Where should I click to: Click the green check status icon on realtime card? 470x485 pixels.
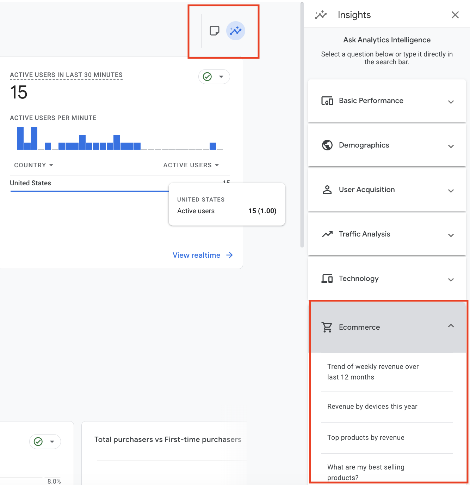208,77
